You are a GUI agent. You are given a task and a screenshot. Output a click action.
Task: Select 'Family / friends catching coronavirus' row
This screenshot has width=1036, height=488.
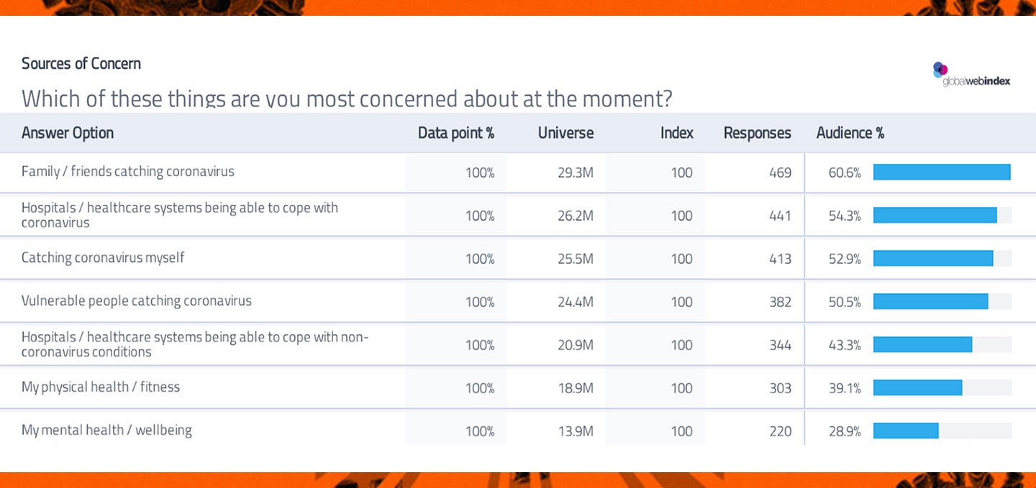(128, 172)
